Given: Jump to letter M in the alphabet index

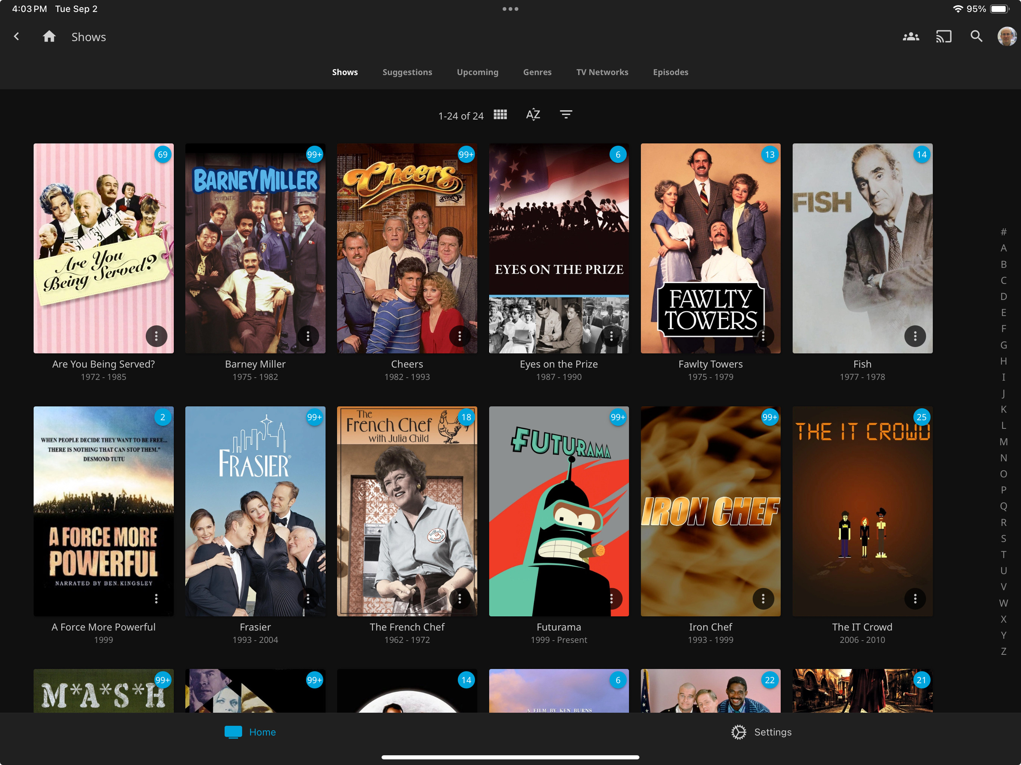Looking at the screenshot, I should (1003, 442).
